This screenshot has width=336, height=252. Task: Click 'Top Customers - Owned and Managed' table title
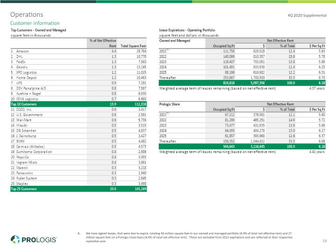tap(38, 30)
